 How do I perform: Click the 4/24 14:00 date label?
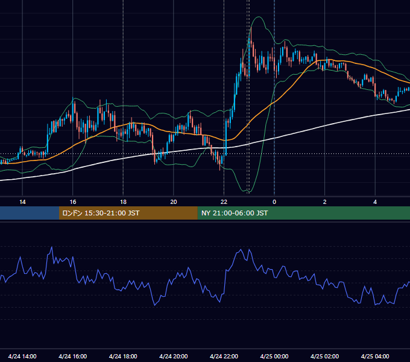[x=22, y=356]
